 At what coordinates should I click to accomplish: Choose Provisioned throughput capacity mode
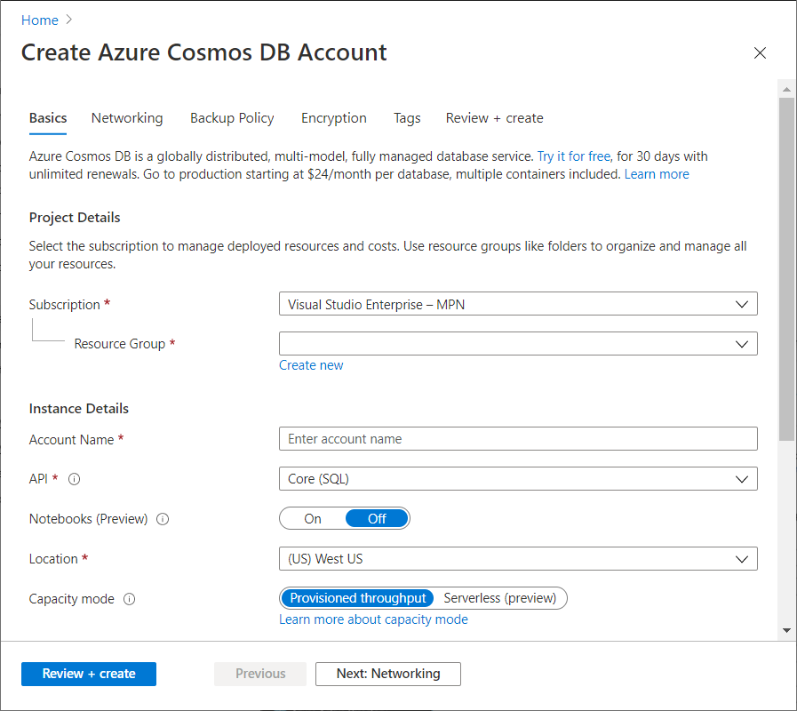click(358, 598)
